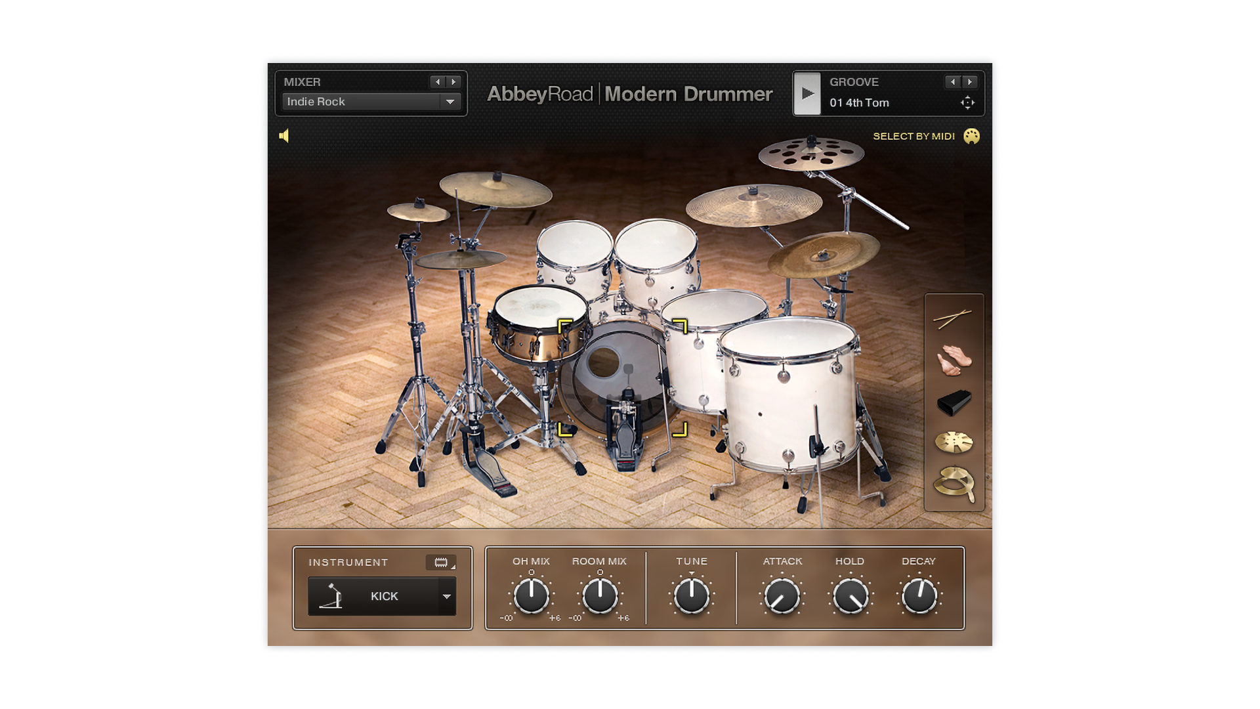Select previous mixer preset with left arrow
Image resolution: width=1260 pixels, height=709 pixels.
(x=438, y=82)
